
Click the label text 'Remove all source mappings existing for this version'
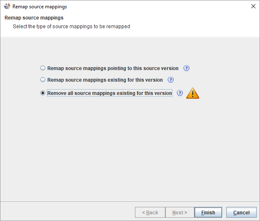pyautogui.click(x=110, y=93)
